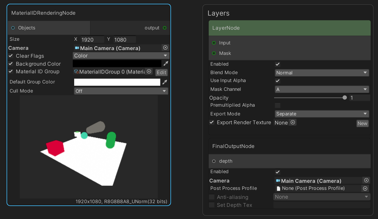This screenshot has width=378, height=219.
Task: Click the object picker next to MaterialIDRenderingNode Camera
Action: pos(166,48)
